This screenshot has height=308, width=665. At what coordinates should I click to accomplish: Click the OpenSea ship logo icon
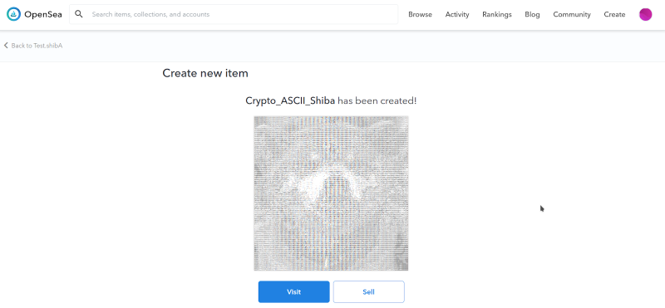pos(13,14)
